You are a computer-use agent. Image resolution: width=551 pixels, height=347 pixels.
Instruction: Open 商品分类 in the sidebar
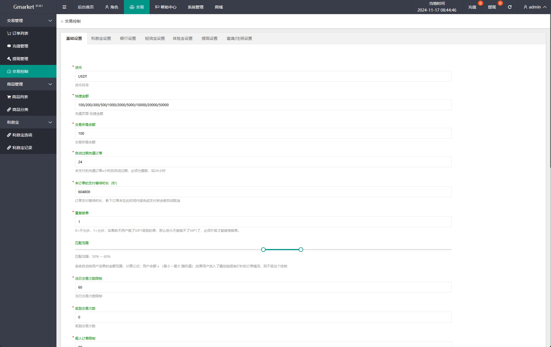(20, 110)
